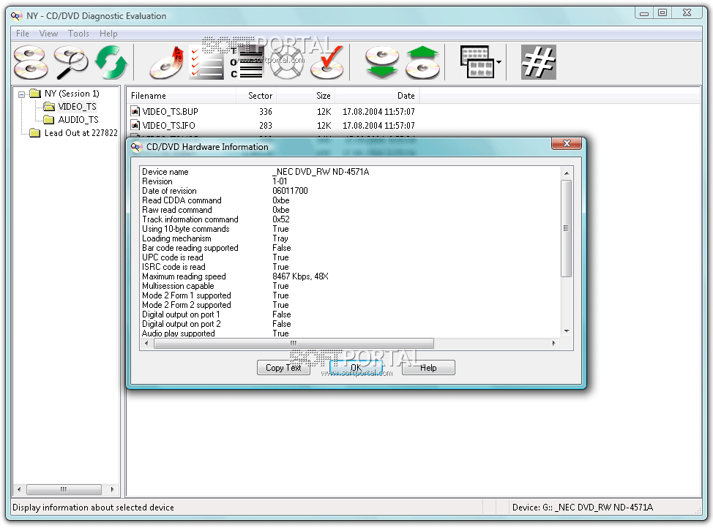Select the VIDEO_TS.IFO file row
The height and width of the screenshot is (528, 713).
tap(273, 125)
